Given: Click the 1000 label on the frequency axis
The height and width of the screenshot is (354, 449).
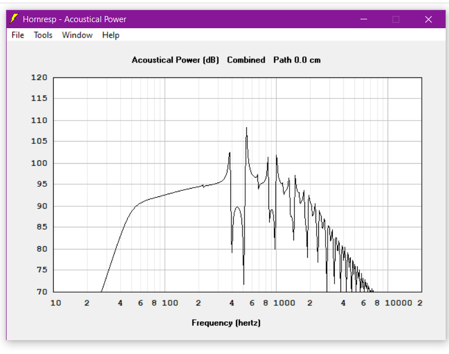Looking at the screenshot, I should (284, 303).
